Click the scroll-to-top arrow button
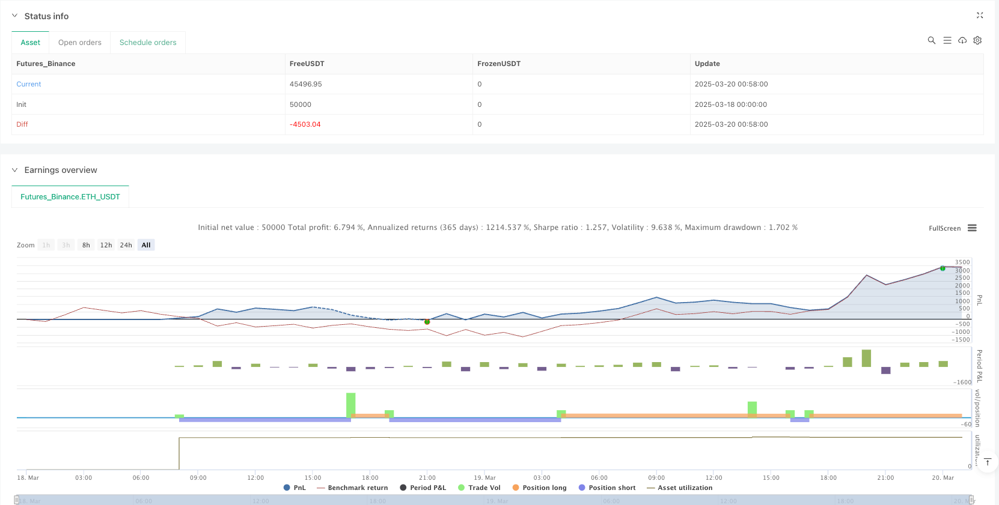The height and width of the screenshot is (505, 999). (987, 462)
